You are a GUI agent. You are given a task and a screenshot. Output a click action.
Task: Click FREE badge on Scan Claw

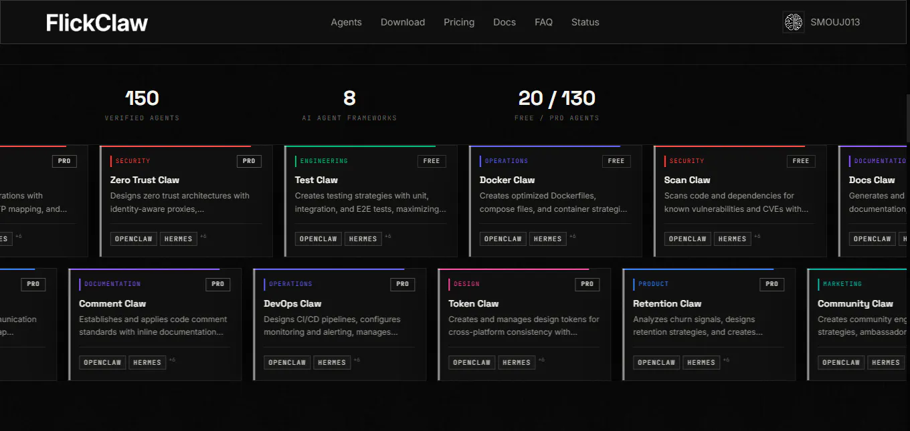point(801,161)
